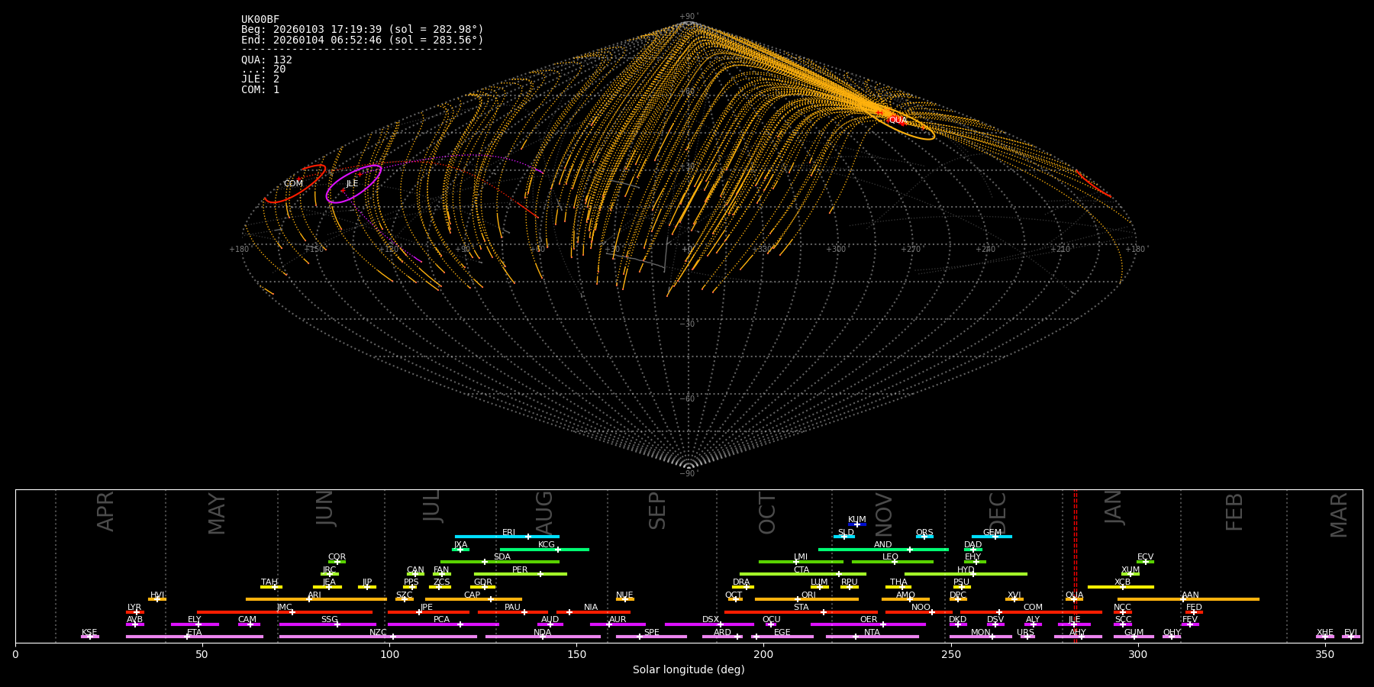
Task: Click the QUA radiant label on the sky map
Action: click(x=898, y=120)
